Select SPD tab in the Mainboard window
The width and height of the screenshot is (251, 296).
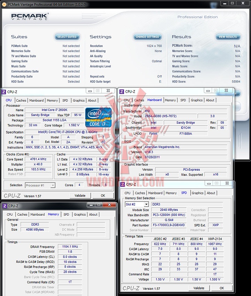[x=183, y=100]
